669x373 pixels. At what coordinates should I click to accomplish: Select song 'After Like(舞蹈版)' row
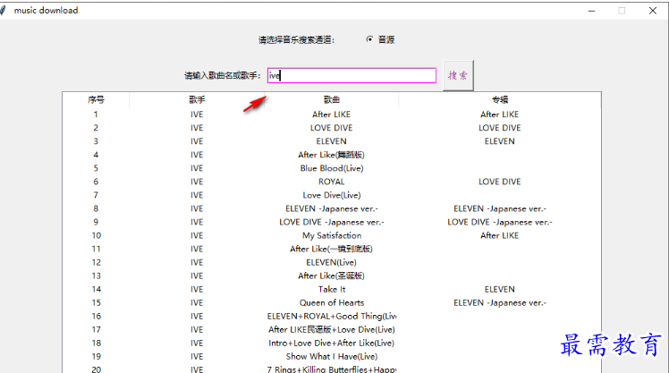point(332,155)
